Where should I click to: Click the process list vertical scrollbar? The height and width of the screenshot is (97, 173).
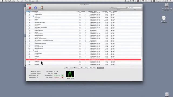142,47
